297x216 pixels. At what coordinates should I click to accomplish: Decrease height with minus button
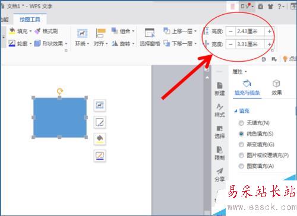(x=230, y=31)
